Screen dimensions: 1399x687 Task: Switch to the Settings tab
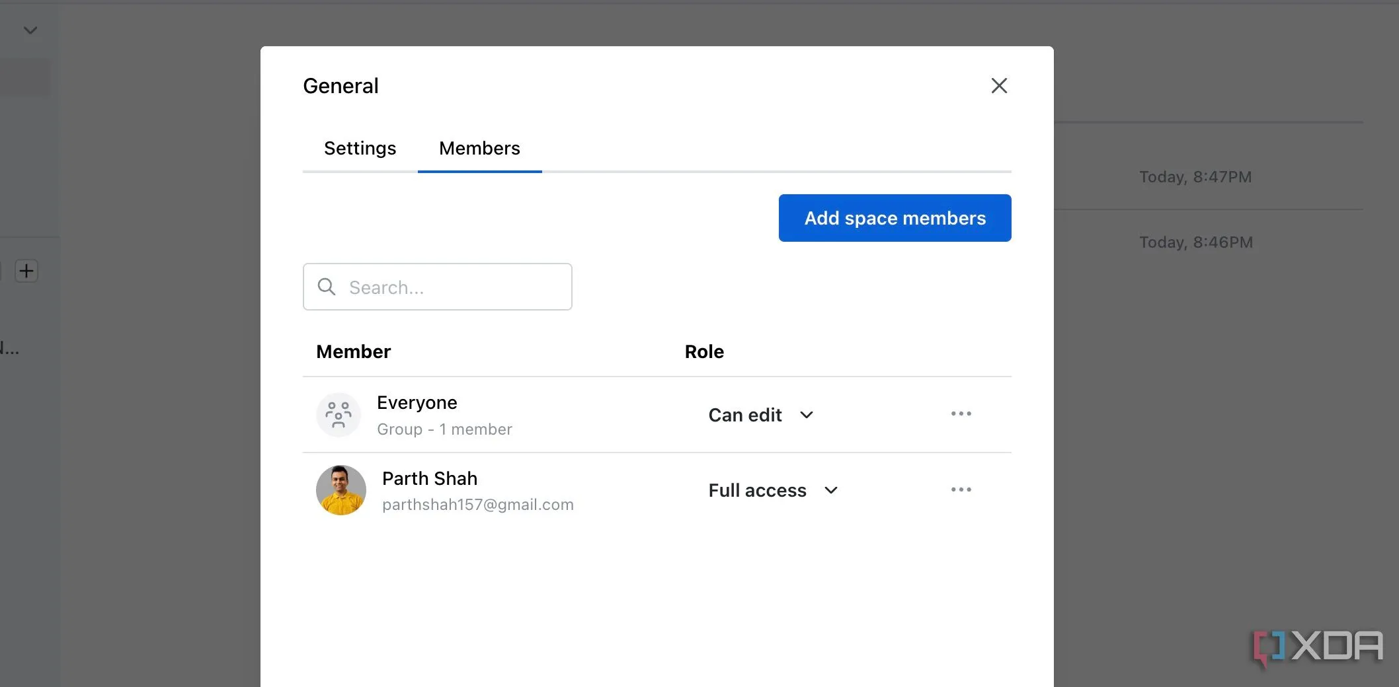(x=360, y=149)
